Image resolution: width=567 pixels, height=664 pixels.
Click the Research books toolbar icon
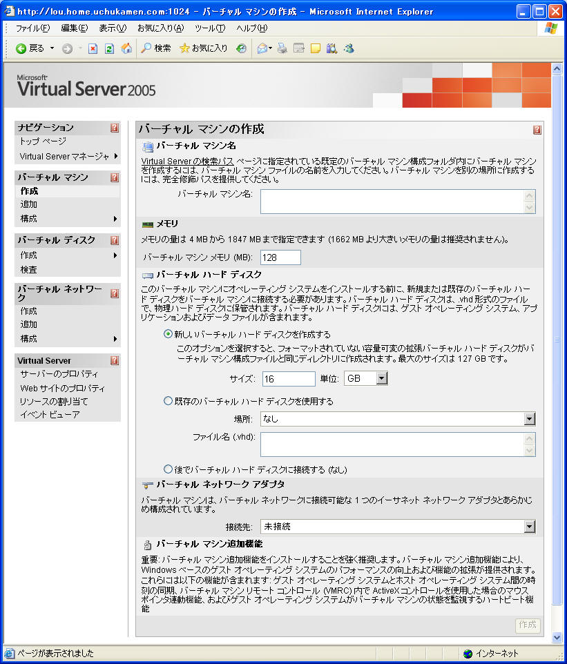pos(331,49)
